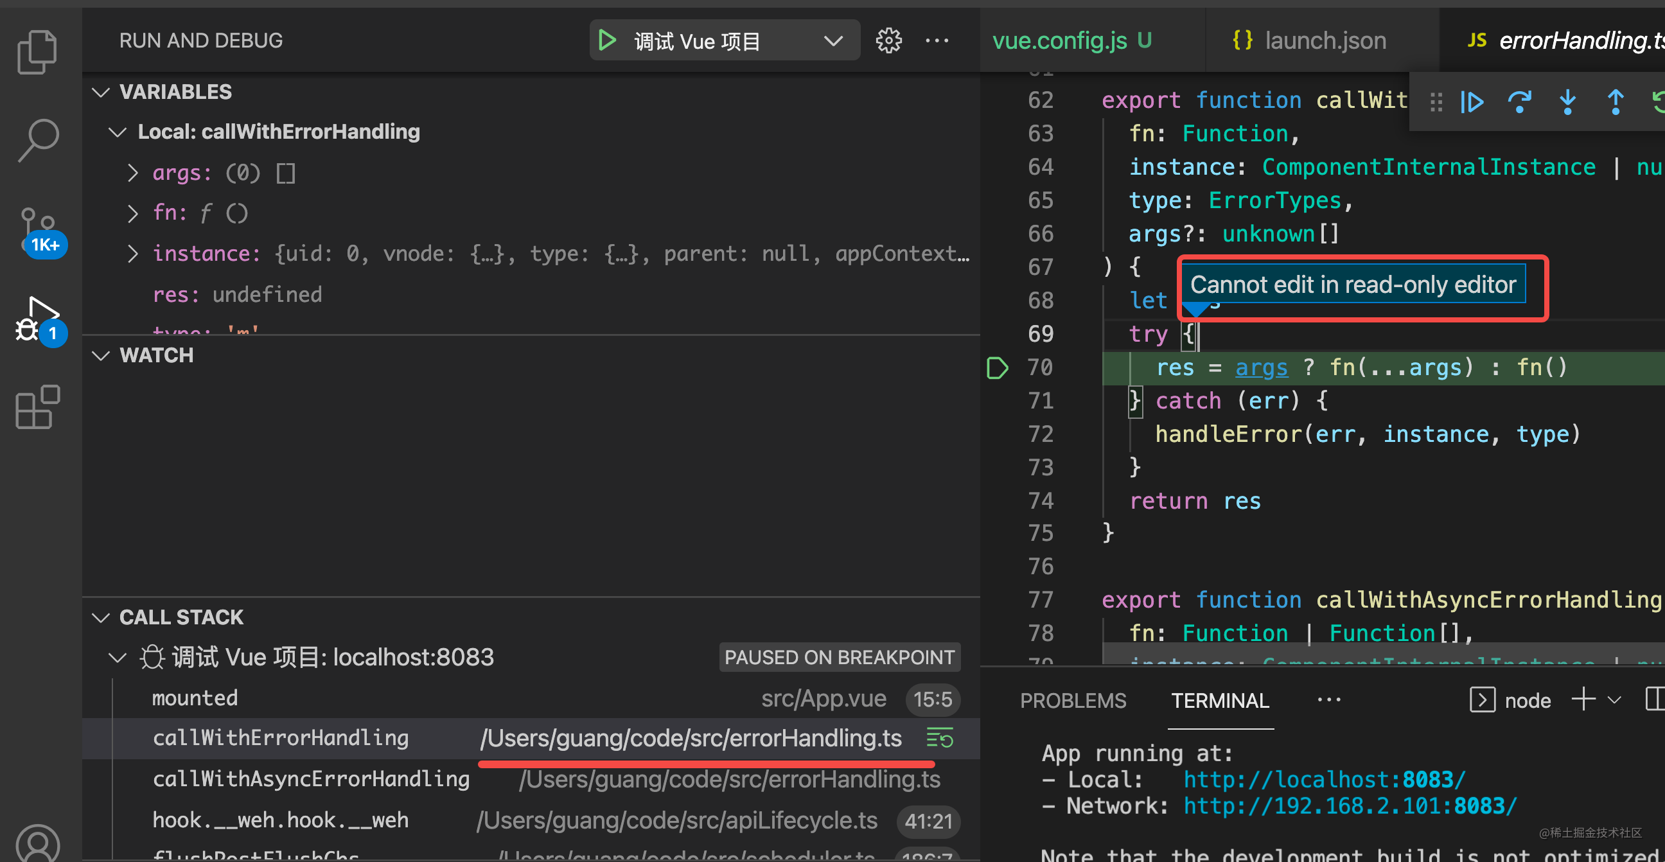Expand the instance variable

[x=132, y=254]
